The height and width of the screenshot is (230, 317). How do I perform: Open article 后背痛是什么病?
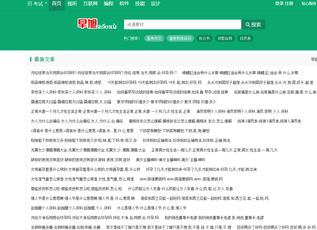point(275,92)
